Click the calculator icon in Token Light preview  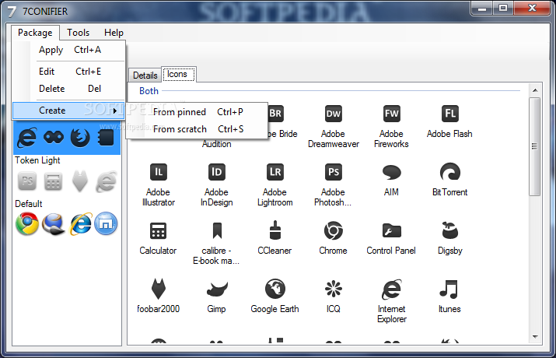(54, 181)
